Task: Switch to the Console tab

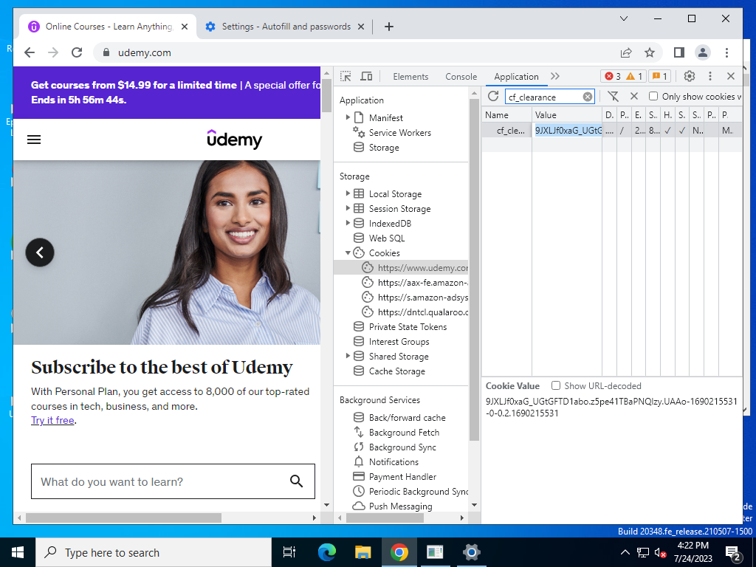Action: (461, 77)
